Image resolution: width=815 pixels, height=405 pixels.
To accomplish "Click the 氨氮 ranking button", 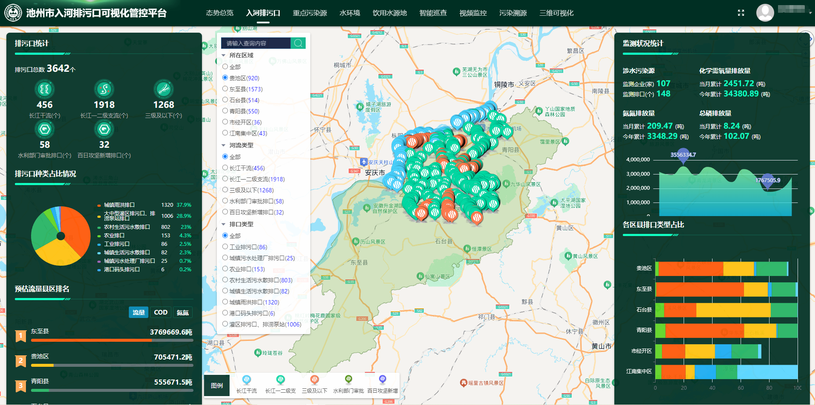I will pos(183,312).
